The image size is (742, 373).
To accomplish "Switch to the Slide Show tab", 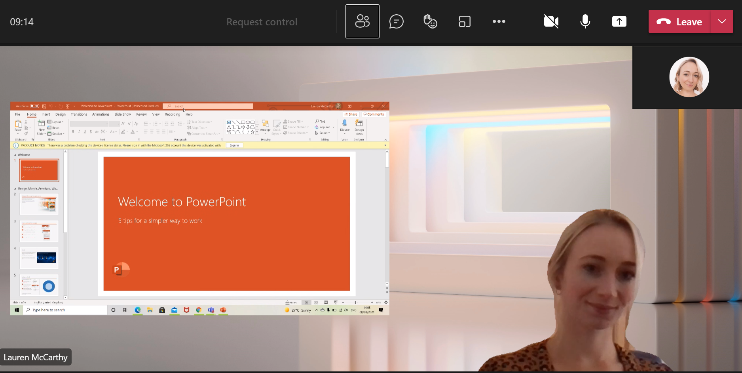I will [x=123, y=114].
